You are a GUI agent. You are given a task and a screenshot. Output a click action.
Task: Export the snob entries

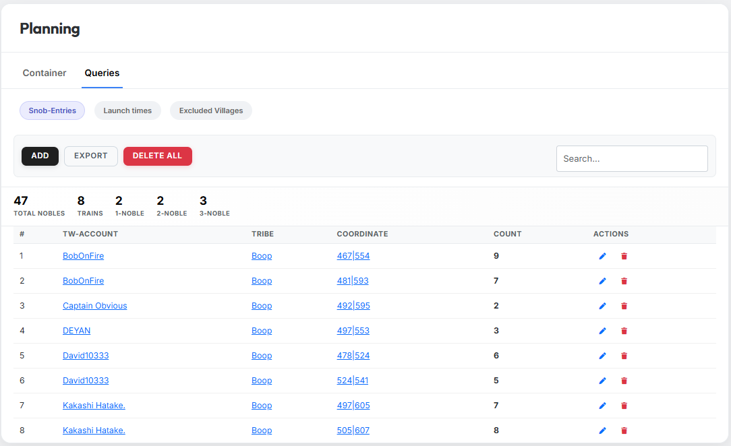click(x=91, y=156)
